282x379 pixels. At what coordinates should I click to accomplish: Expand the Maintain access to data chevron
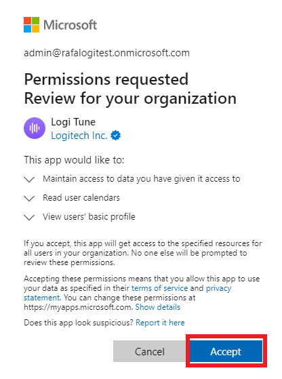[x=29, y=180]
